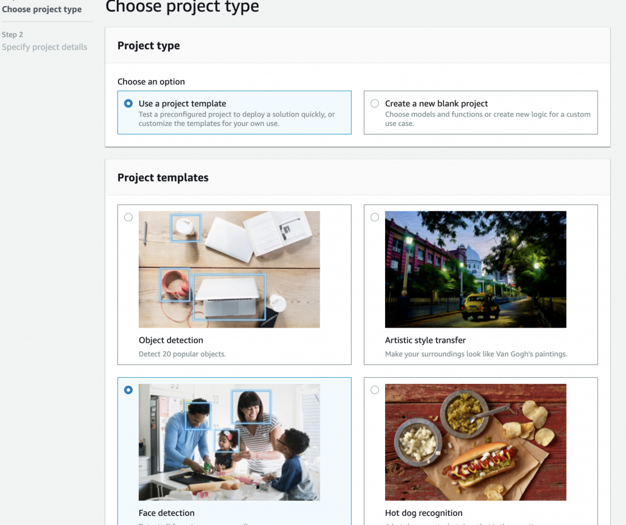Click the Object detection title text
The image size is (626, 525).
point(171,340)
